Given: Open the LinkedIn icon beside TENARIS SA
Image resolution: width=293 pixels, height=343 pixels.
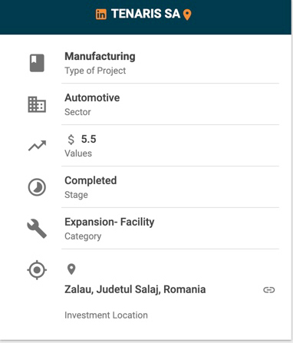Looking at the screenshot, I should click(101, 15).
